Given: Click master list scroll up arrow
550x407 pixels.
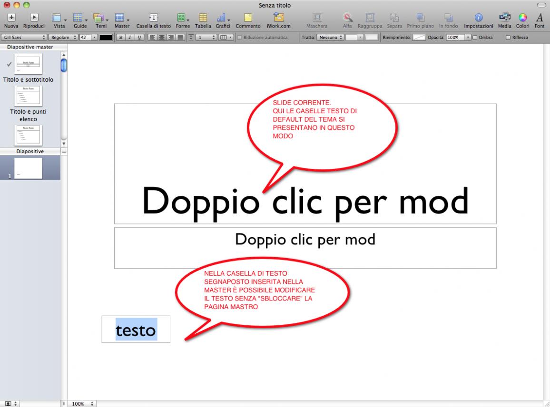Looking at the screenshot, I should 64,55.
